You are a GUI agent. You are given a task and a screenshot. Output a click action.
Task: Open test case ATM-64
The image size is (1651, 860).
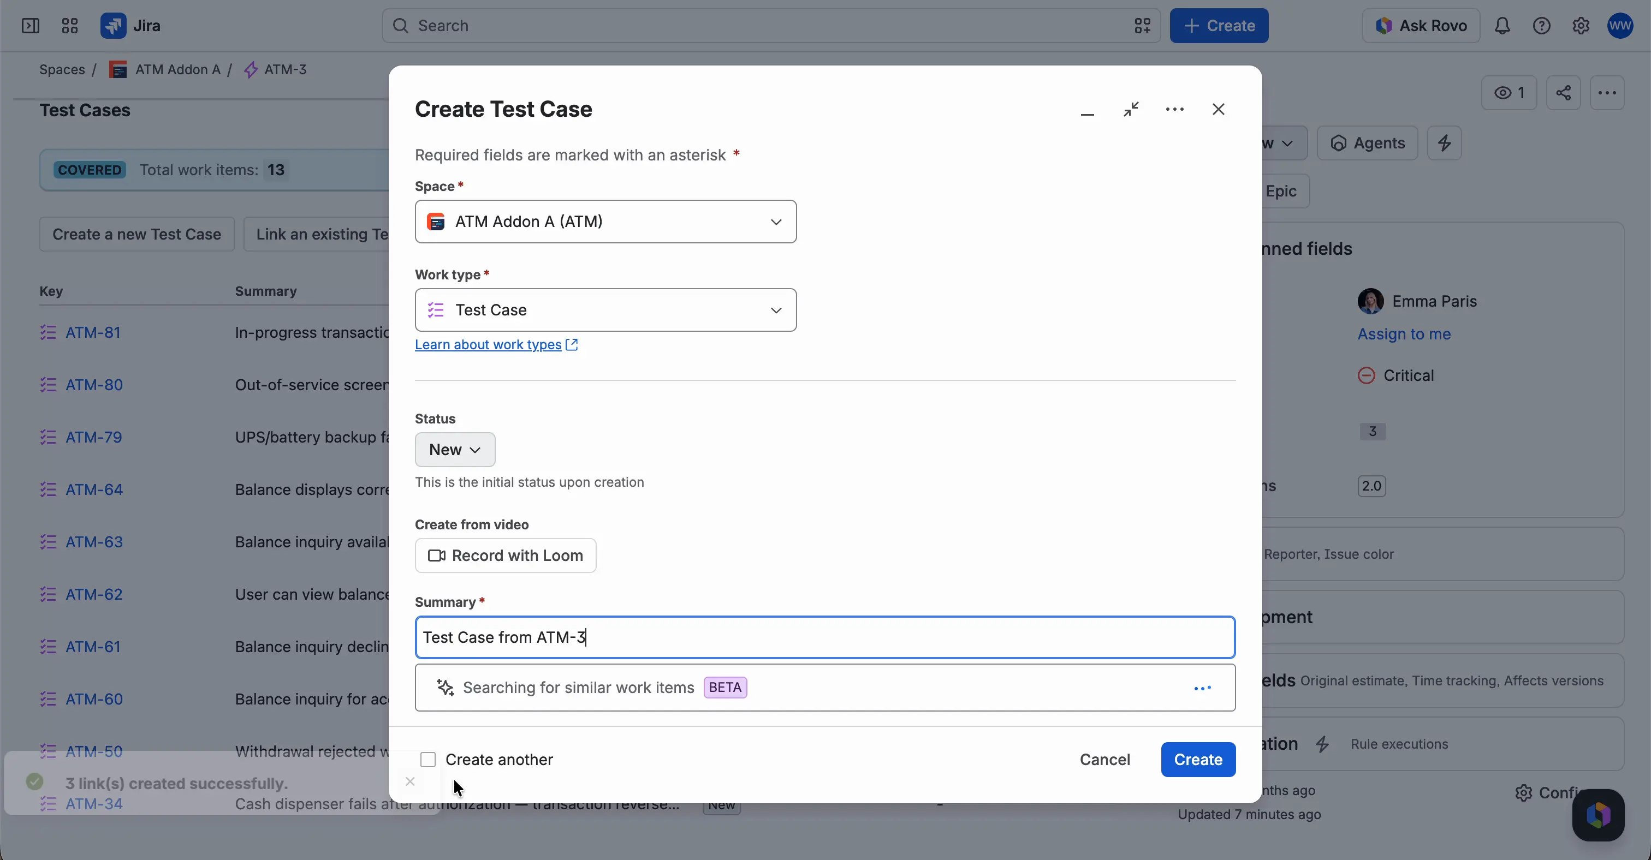[94, 489]
